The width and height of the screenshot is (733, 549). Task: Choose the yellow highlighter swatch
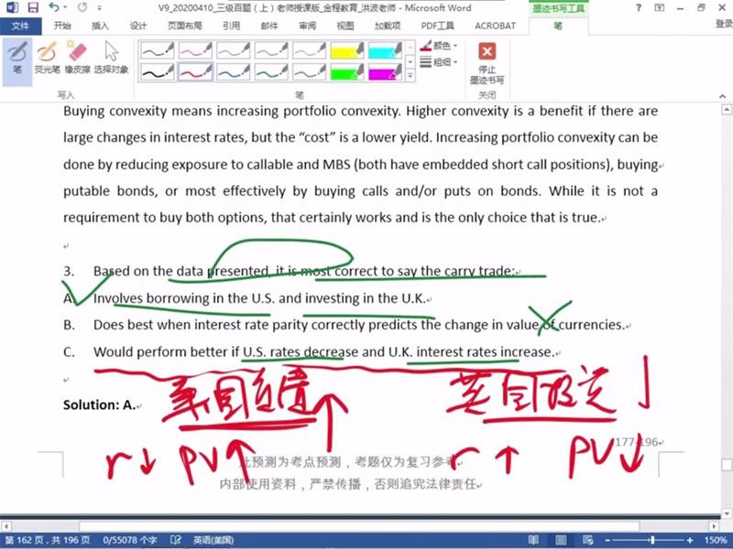point(347,50)
